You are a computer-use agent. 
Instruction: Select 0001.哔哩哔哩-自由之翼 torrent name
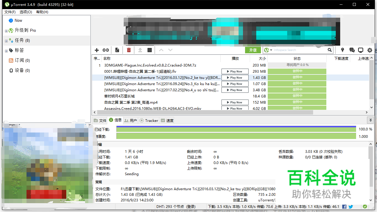pyautogui.click(x=140, y=72)
